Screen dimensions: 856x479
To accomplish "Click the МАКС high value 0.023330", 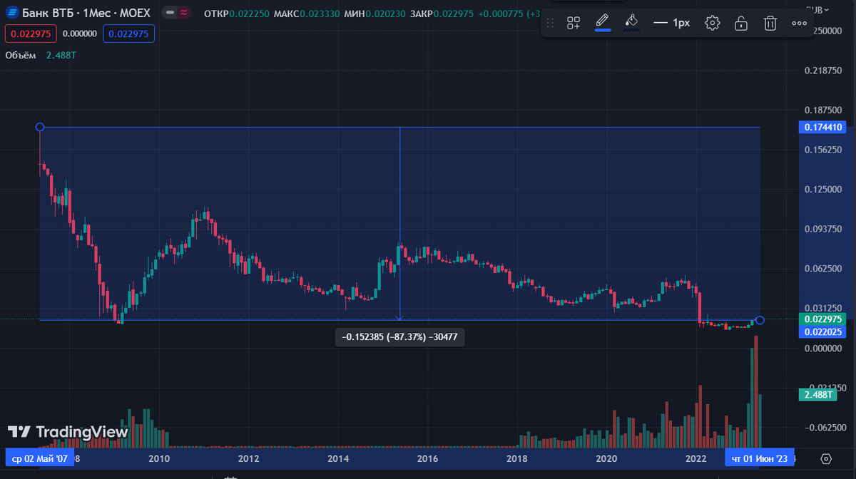I will [x=321, y=14].
